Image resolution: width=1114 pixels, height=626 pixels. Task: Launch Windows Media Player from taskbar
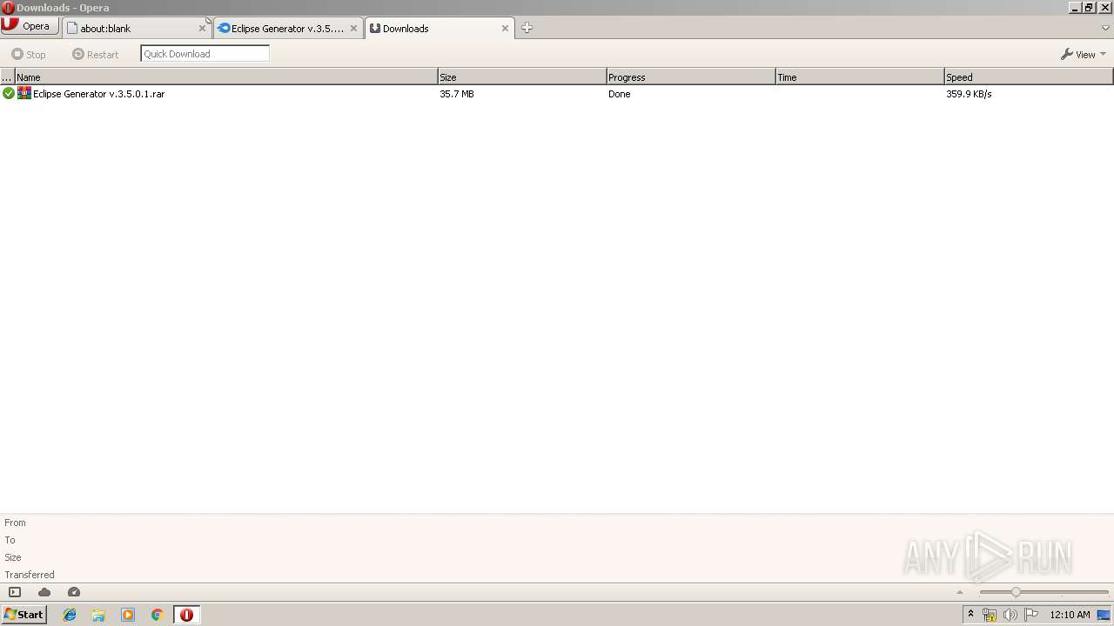tap(128, 615)
